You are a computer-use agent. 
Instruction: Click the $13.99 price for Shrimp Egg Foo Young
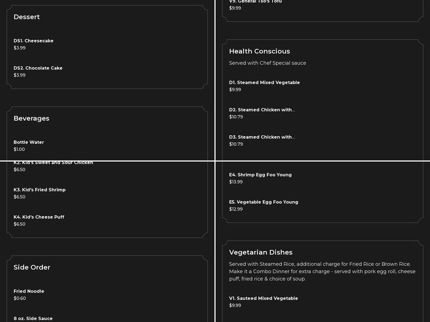[236, 182]
